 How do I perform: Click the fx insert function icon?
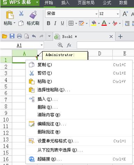(x=69, y=45)
